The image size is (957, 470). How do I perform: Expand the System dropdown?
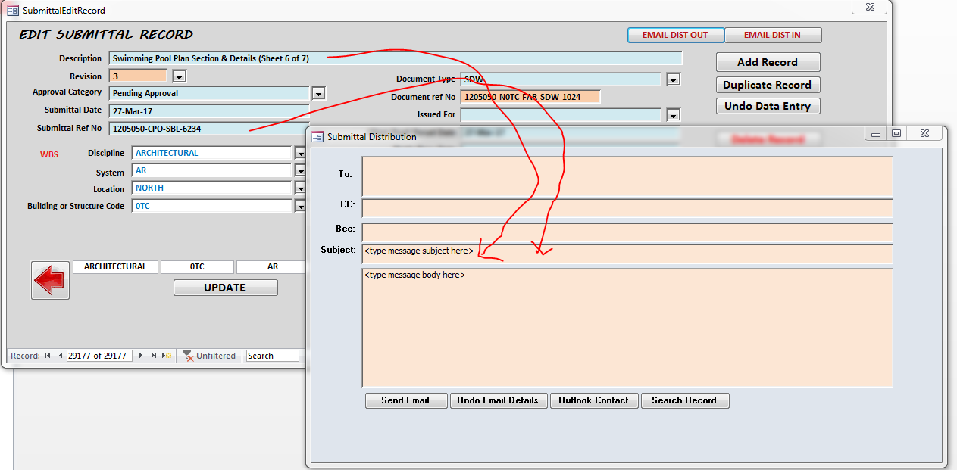click(x=300, y=171)
